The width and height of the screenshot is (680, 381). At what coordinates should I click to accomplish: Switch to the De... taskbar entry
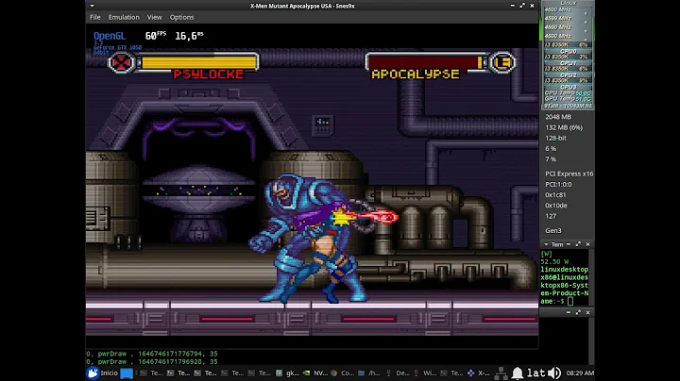click(398, 373)
